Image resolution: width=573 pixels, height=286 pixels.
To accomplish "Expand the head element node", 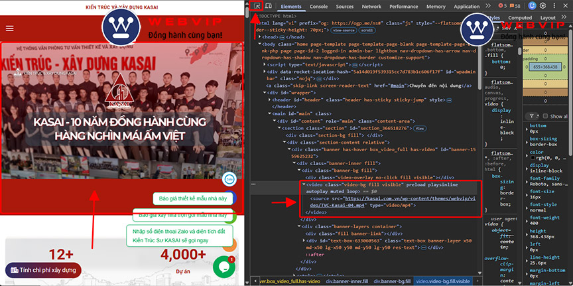I will (x=259, y=37).
